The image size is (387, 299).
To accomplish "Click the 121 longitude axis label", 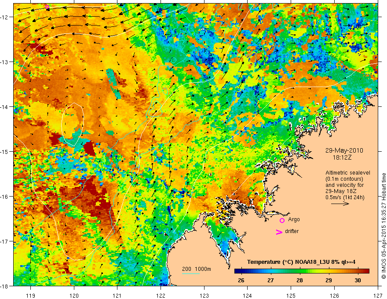I will click(117, 295).
